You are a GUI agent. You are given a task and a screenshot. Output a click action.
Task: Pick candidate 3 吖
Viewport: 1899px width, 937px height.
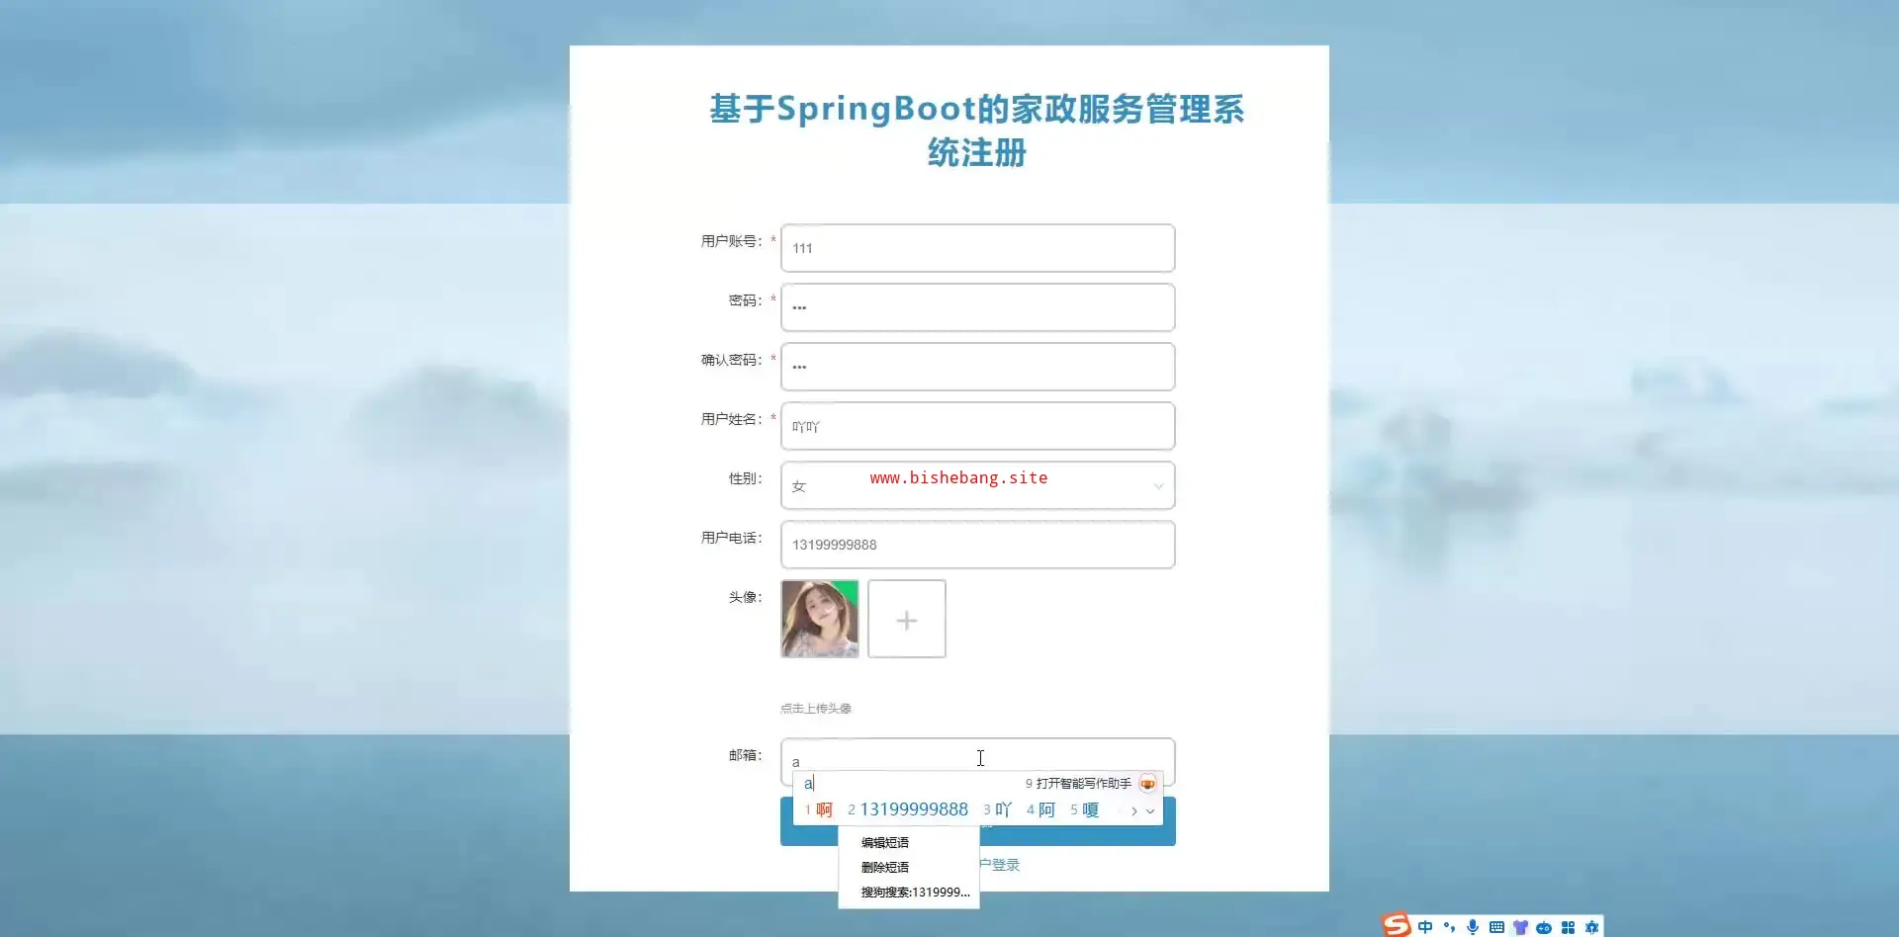click(997, 810)
